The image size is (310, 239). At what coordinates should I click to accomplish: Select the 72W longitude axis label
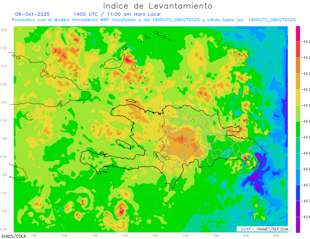(155, 235)
